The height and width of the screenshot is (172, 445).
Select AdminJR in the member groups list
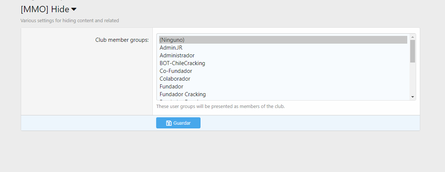pyautogui.click(x=283, y=48)
